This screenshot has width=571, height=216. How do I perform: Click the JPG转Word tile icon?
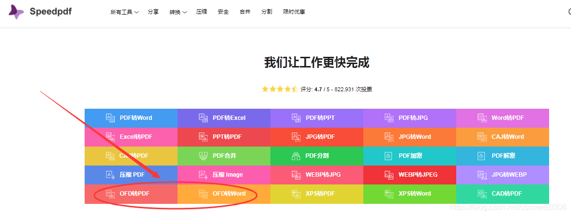point(389,137)
